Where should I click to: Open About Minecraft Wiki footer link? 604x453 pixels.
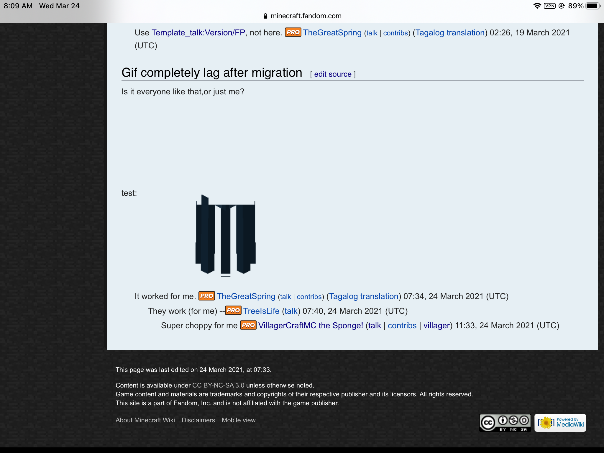click(145, 420)
